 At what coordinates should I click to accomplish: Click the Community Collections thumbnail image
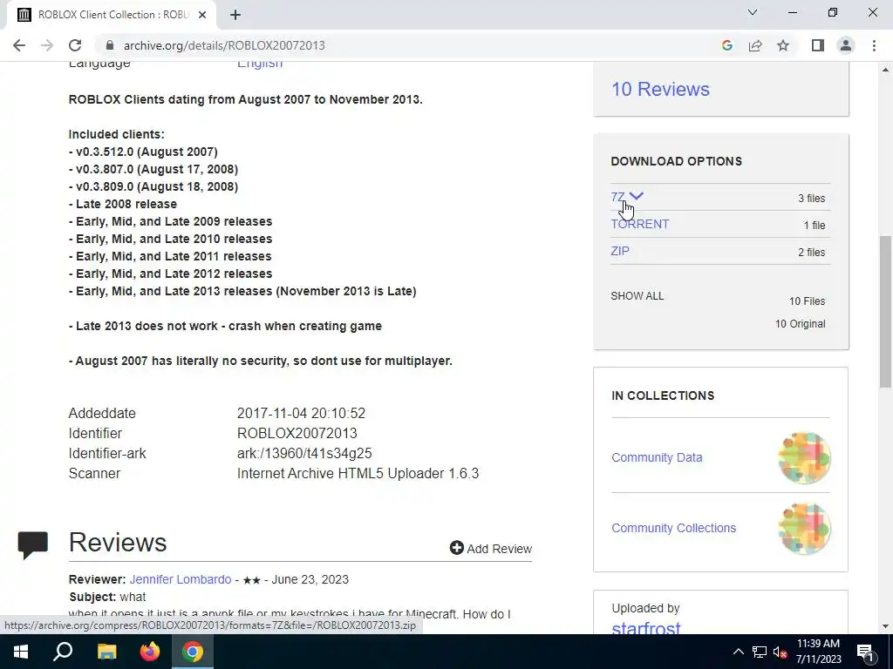(x=804, y=529)
